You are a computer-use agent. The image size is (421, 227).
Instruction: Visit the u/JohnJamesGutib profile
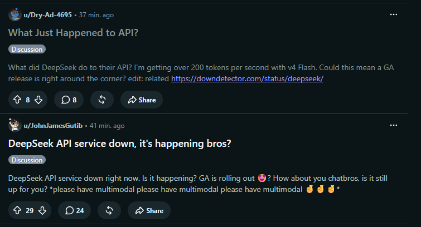click(53, 126)
